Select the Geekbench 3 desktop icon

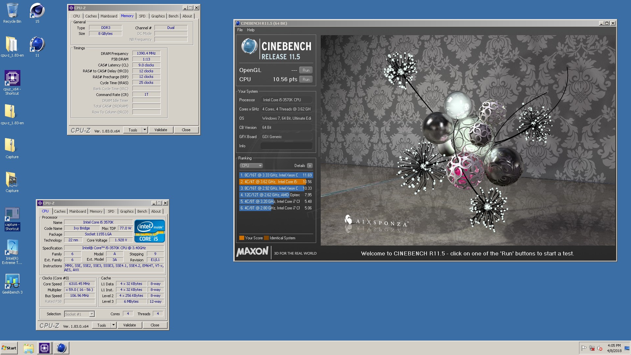(12, 284)
